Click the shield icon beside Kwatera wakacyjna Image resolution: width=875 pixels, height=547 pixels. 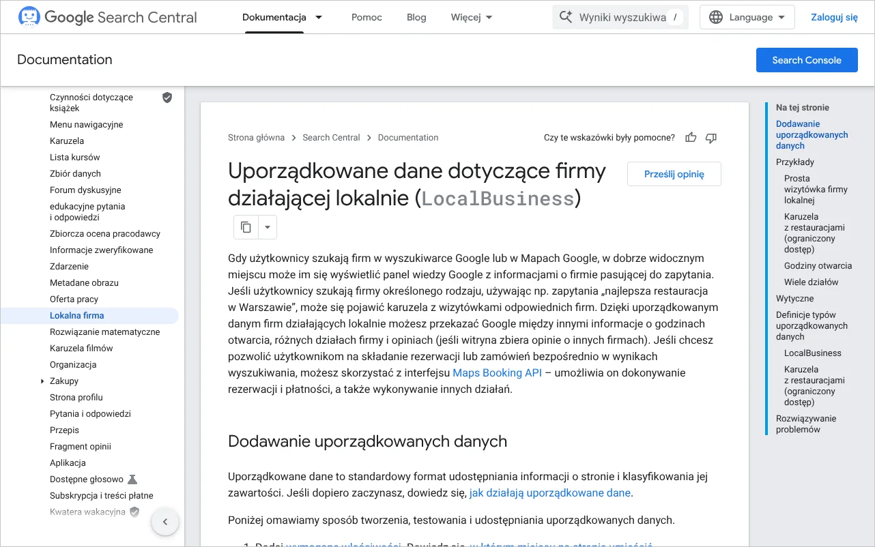(134, 512)
